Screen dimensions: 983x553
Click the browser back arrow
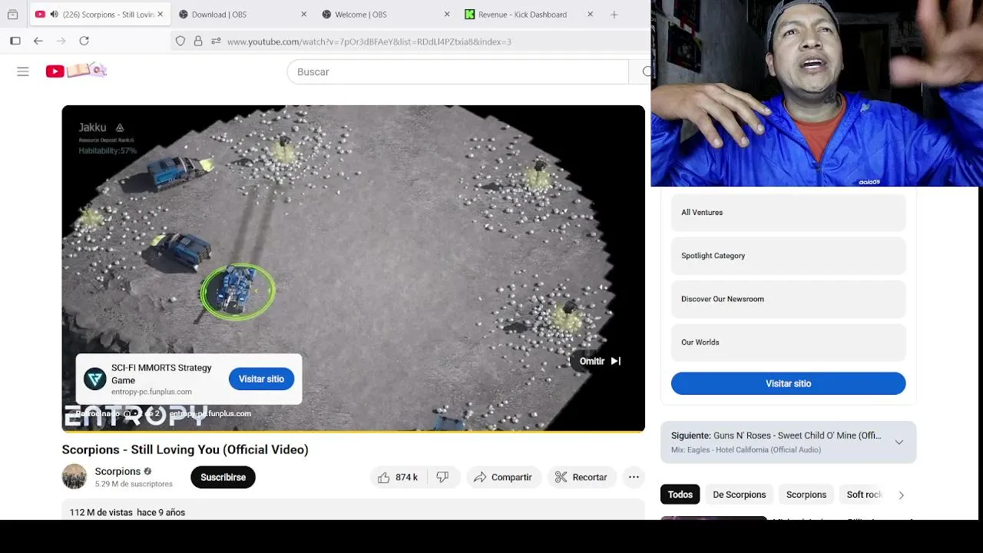point(38,41)
